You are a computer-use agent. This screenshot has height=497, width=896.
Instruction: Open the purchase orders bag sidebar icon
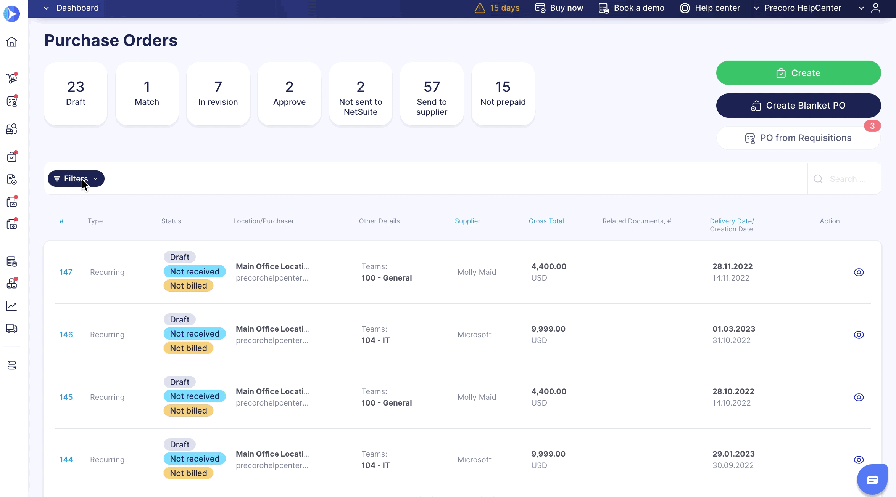click(x=12, y=157)
